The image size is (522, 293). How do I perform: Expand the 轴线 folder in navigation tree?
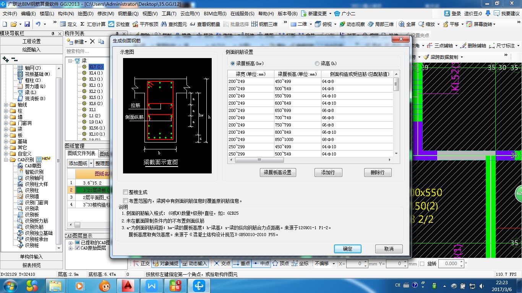6,105
